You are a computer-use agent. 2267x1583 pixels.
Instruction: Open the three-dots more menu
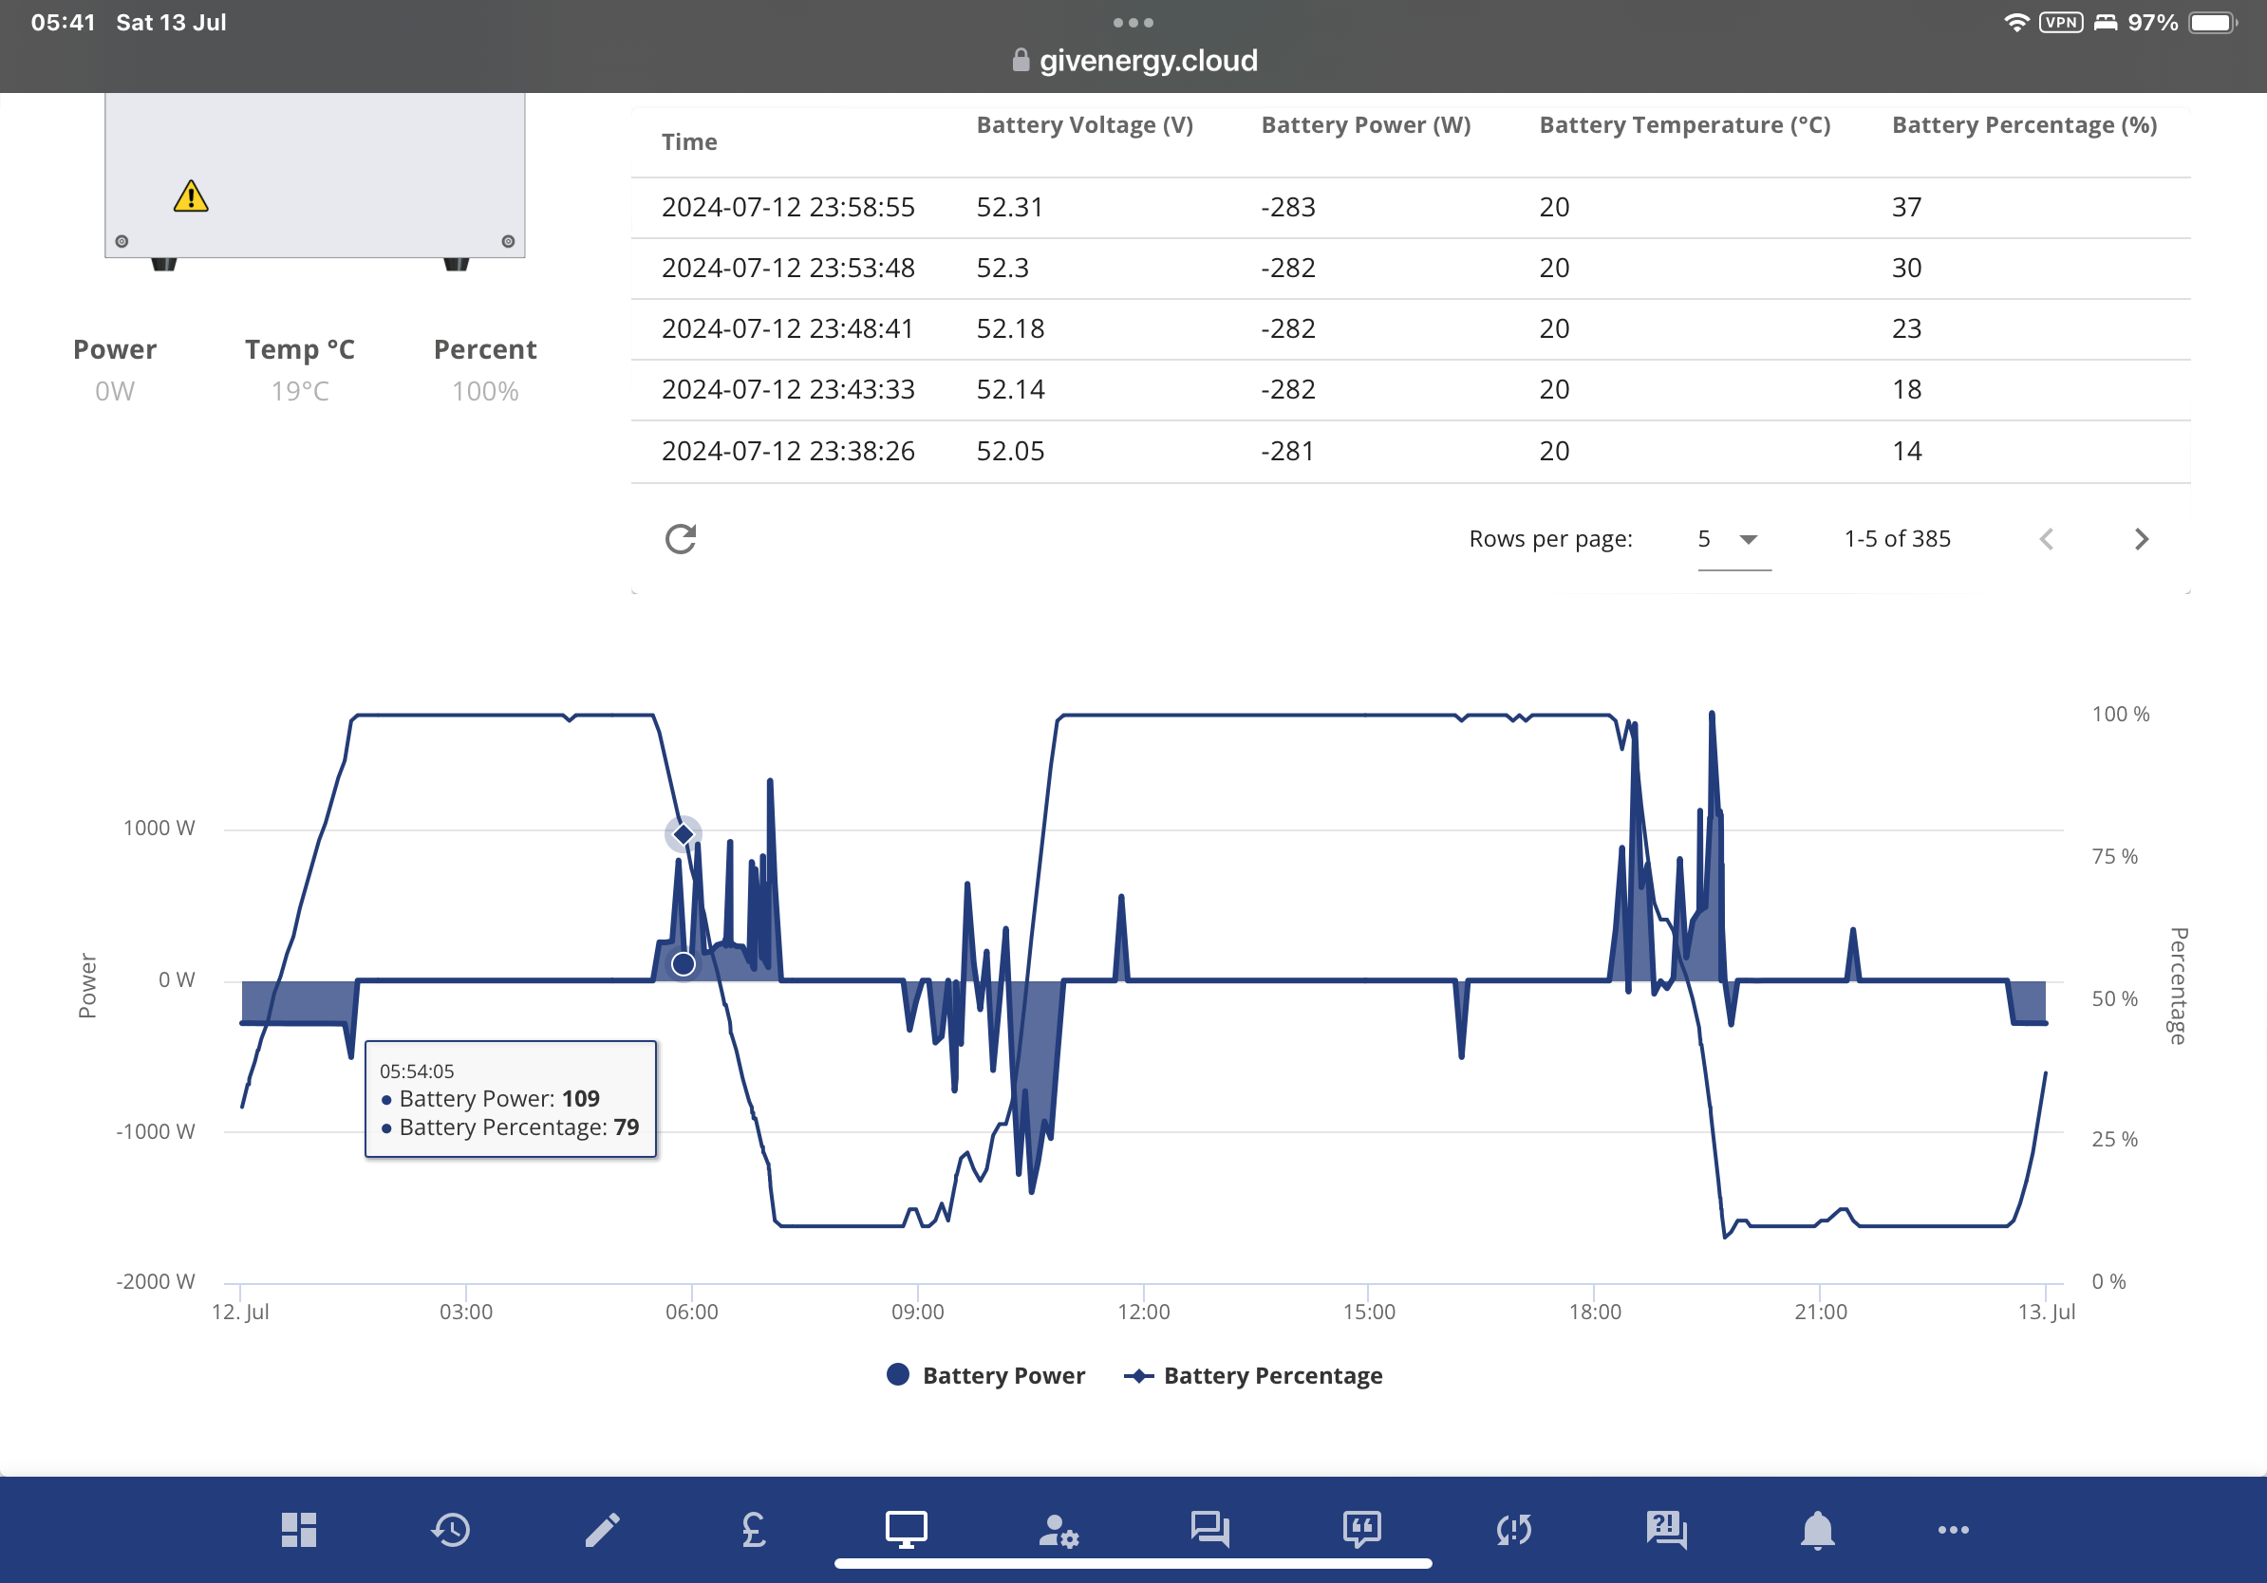click(1953, 1530)
